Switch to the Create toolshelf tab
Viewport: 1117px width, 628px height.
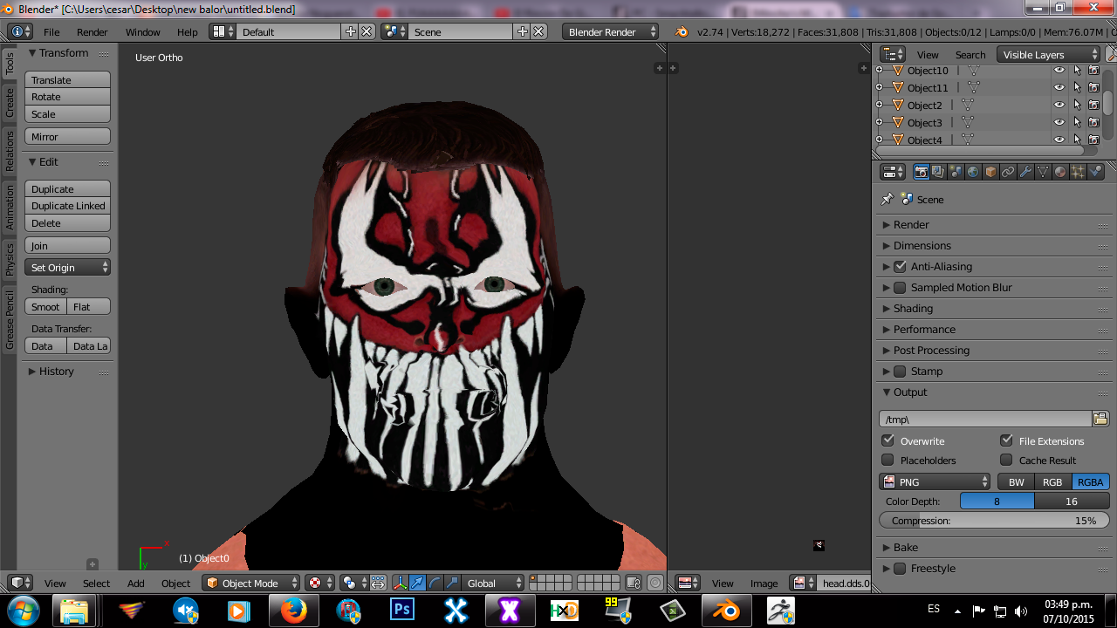[10, 103]
